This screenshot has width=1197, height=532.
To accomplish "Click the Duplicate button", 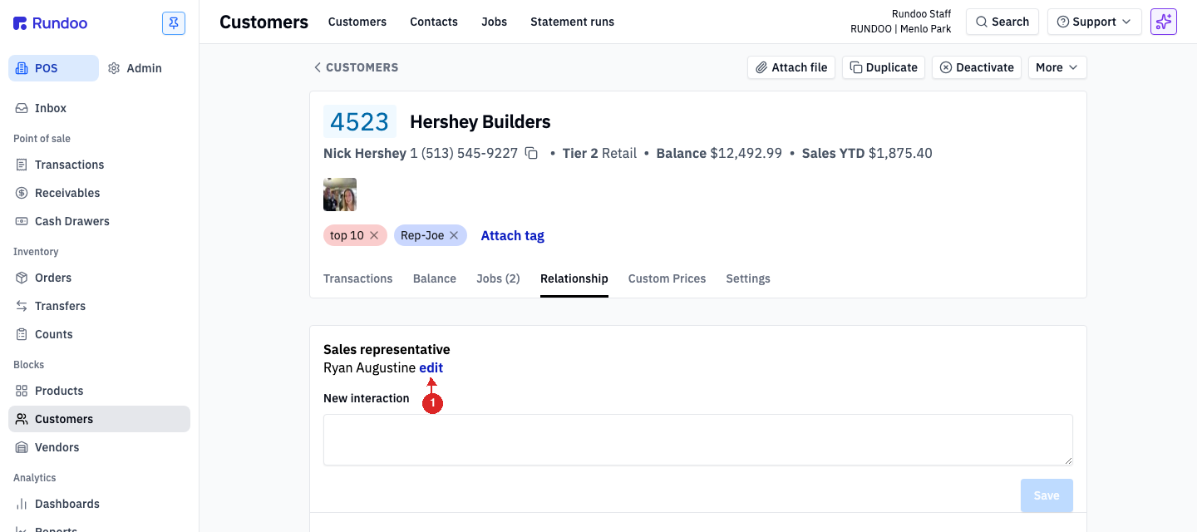I will (884, 67).
